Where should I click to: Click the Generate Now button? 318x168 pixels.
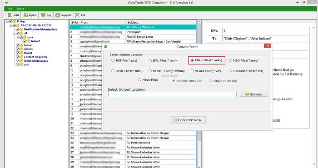pos(188,120)
